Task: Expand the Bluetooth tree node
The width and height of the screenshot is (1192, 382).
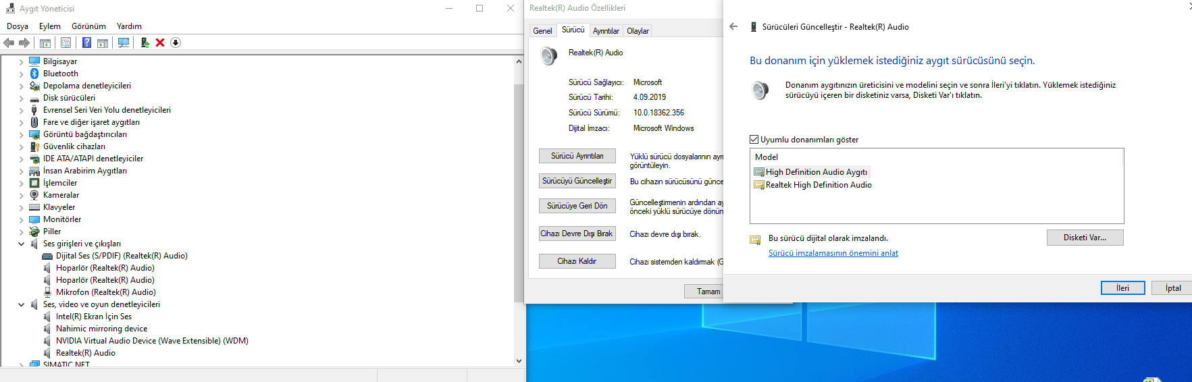Action: (21, 74)
